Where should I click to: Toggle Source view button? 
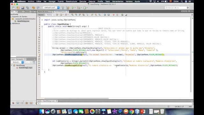(41, 15)
